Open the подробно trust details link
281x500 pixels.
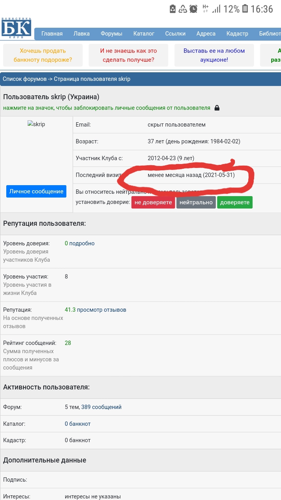(x=82, y=243)
